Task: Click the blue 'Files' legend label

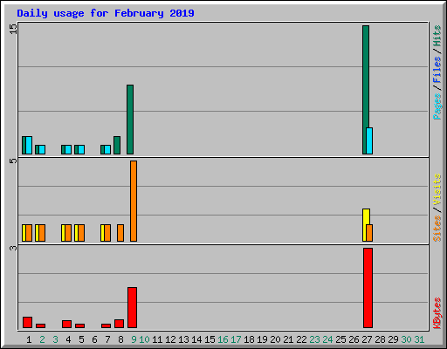Action: click(437, 69)
